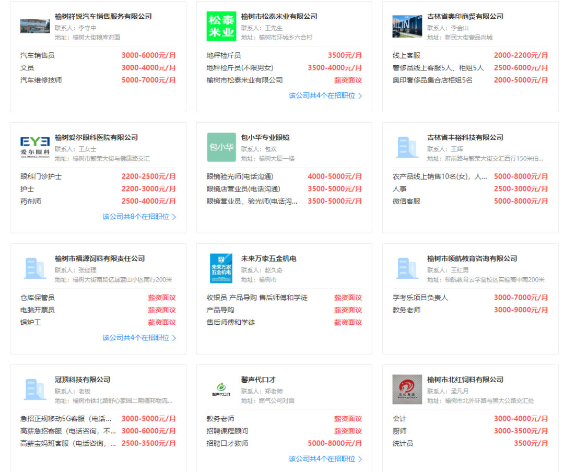Open company title 榆树祥锐汽车销售服务有限公司
Viewport: 564px width, 472px height.
[103, 16]
